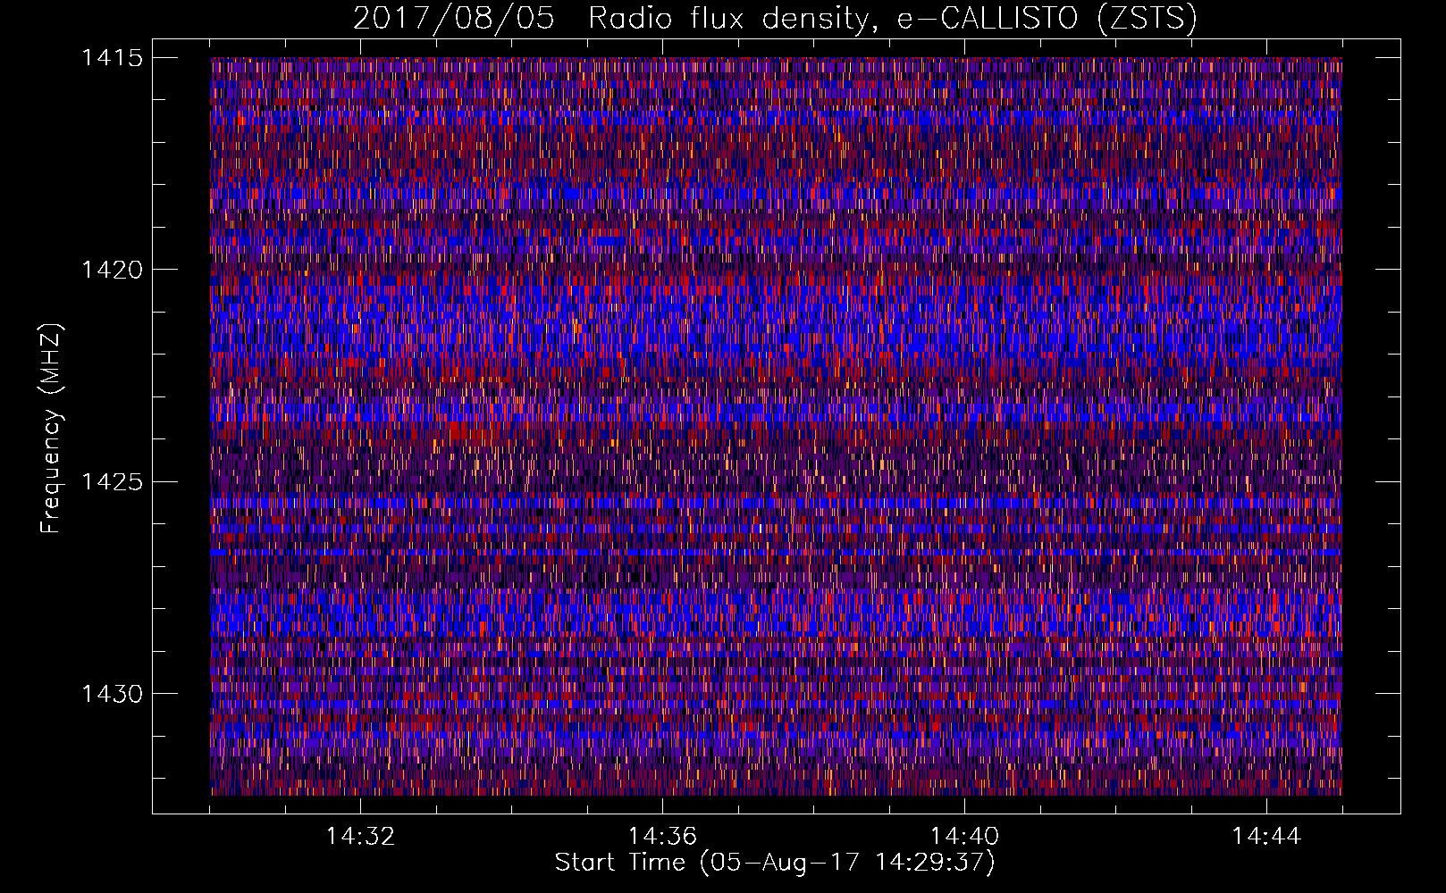This screenshot has width=1446, height=893.
Task: Click the 'Start Time (05-Aug-17 14:29:37)' label
Action: click(775, 863)
